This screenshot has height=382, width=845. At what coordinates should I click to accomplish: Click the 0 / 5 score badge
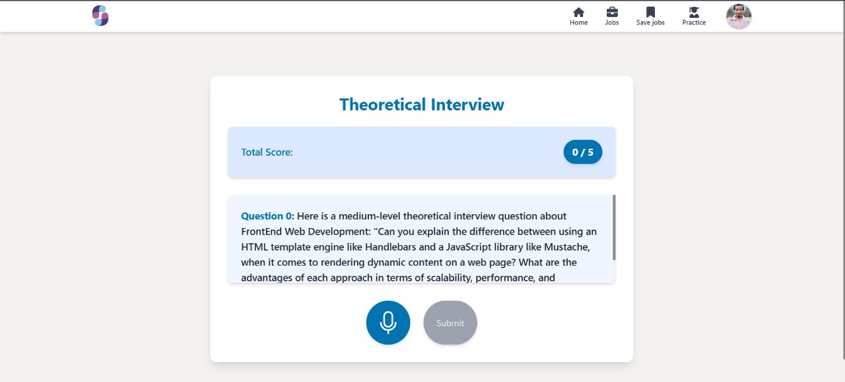click(582, 152)
